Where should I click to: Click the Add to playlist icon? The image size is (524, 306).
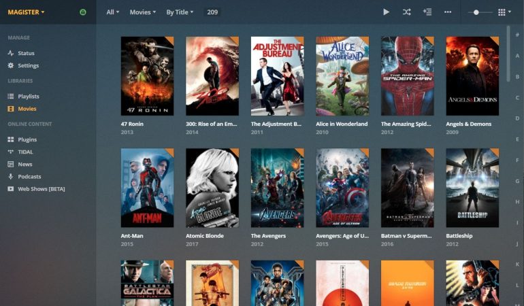tap(427, 12)
